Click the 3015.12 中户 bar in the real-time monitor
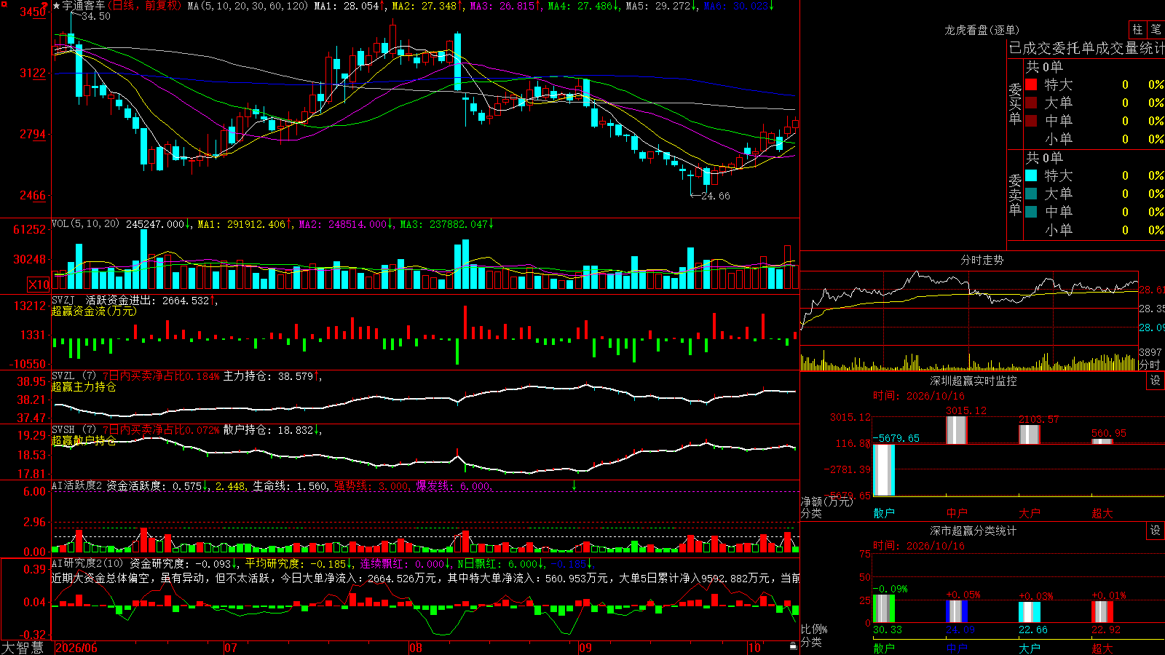 [x=957, y=429]
